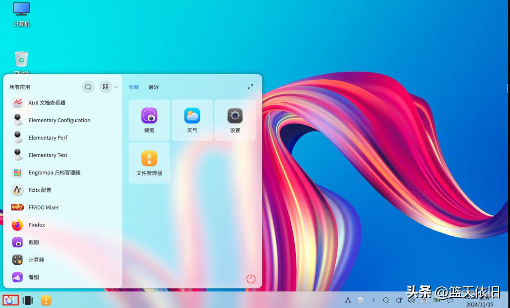
Task: Switch to the 最近 recent tab
Action: [153, 87]
